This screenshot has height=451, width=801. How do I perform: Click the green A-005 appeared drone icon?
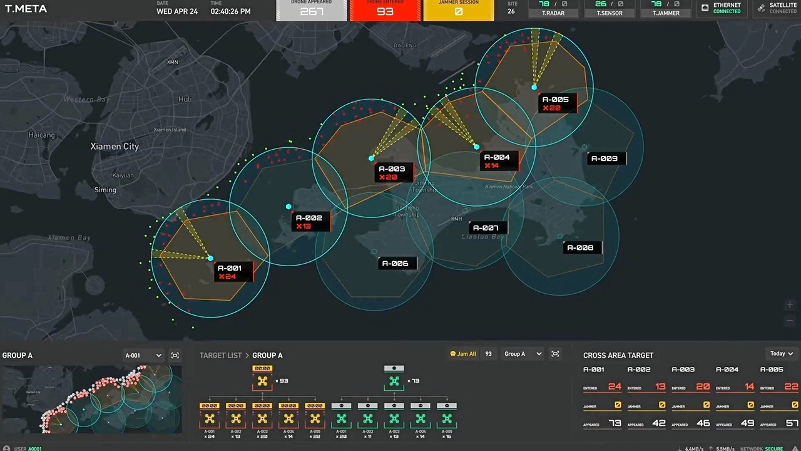(x=447, y=418)
